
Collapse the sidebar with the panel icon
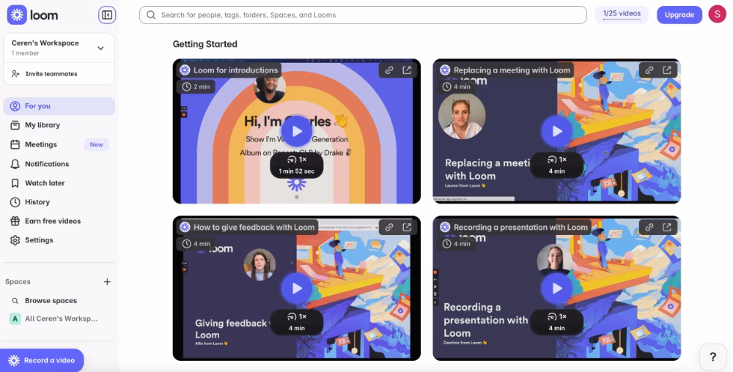click(x=107, y=15)
